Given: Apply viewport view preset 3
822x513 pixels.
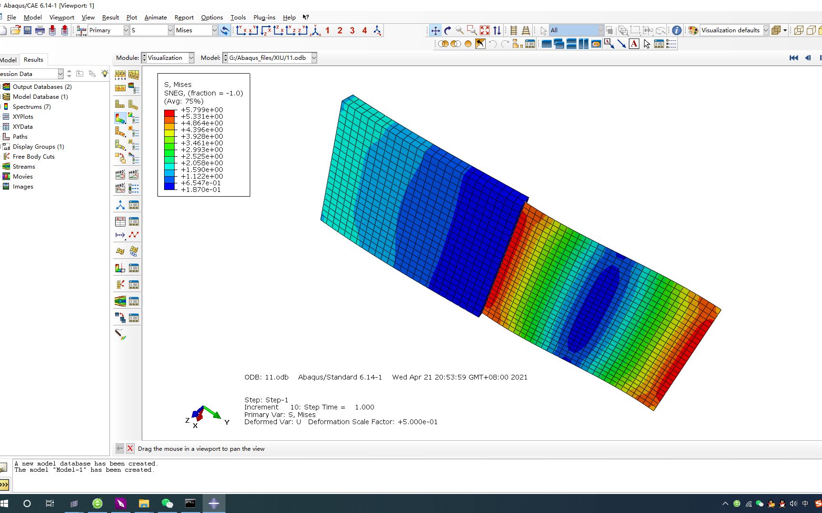Looking at the screenshot, I should pyautogui.click(x=352, y=30).
